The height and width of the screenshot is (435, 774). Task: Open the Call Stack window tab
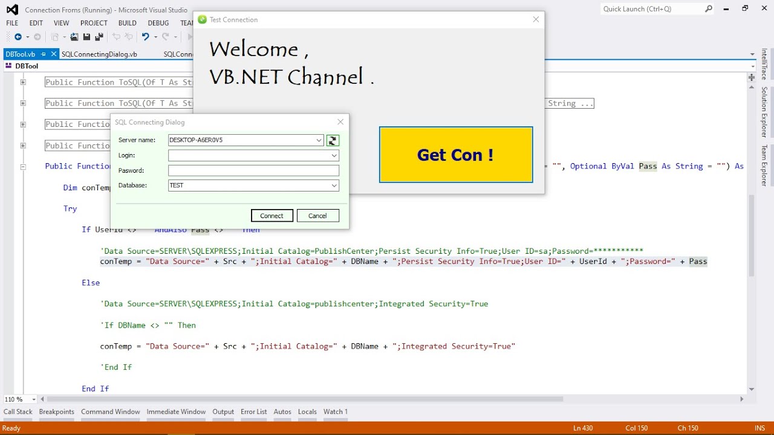pyautogui.click(x=18, y=412)
